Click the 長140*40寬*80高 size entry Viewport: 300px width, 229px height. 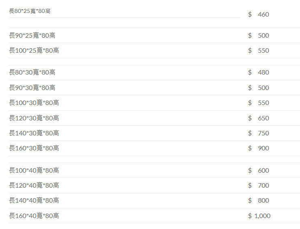click(34, 201)
